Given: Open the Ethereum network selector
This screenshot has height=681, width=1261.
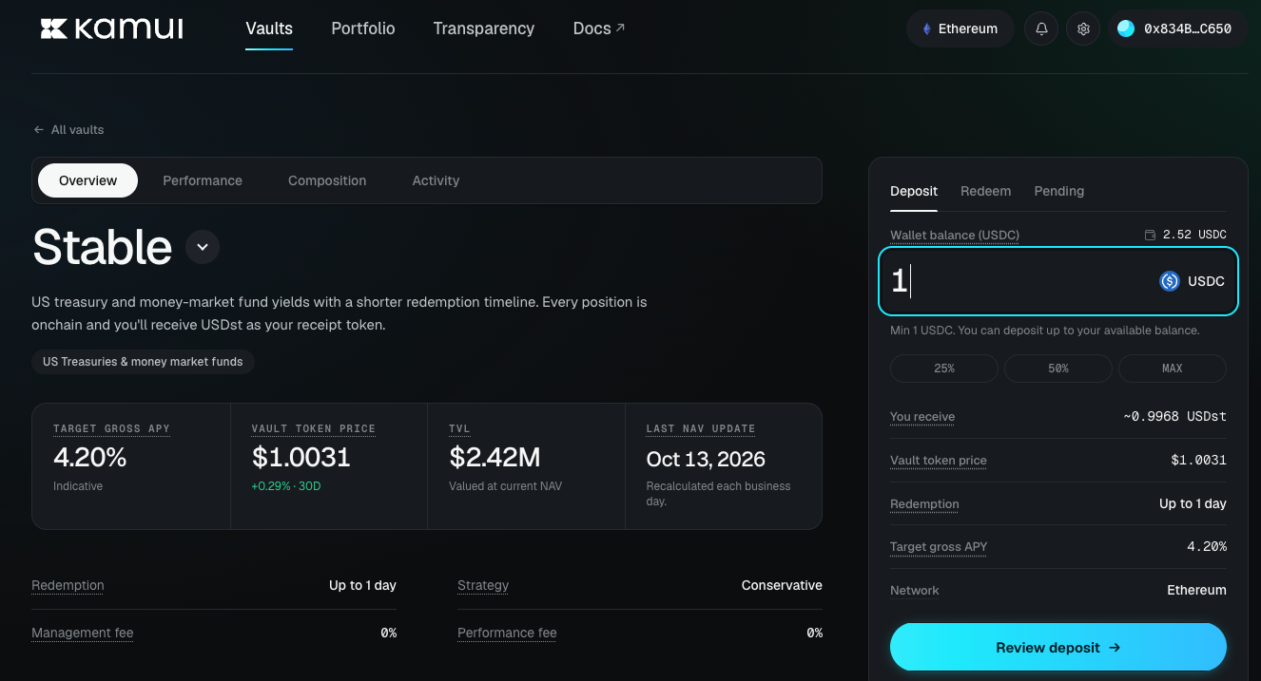Looking at the screenshot, I should [x=960, y=28].
